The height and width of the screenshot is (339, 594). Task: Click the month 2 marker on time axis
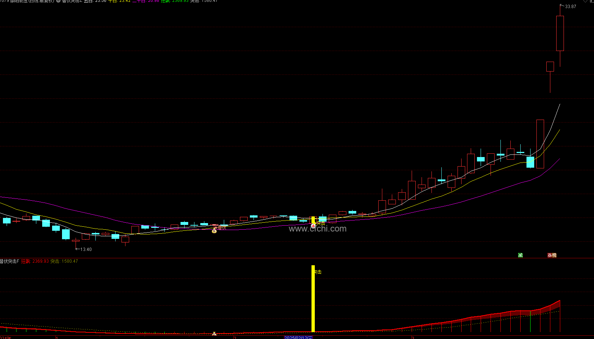coord(235,337)
